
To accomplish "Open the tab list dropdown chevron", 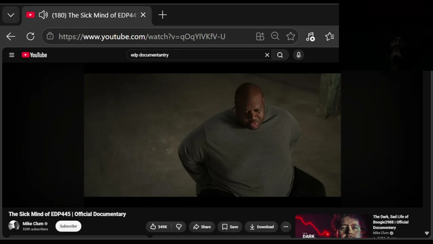I will [x=11, y=15].
